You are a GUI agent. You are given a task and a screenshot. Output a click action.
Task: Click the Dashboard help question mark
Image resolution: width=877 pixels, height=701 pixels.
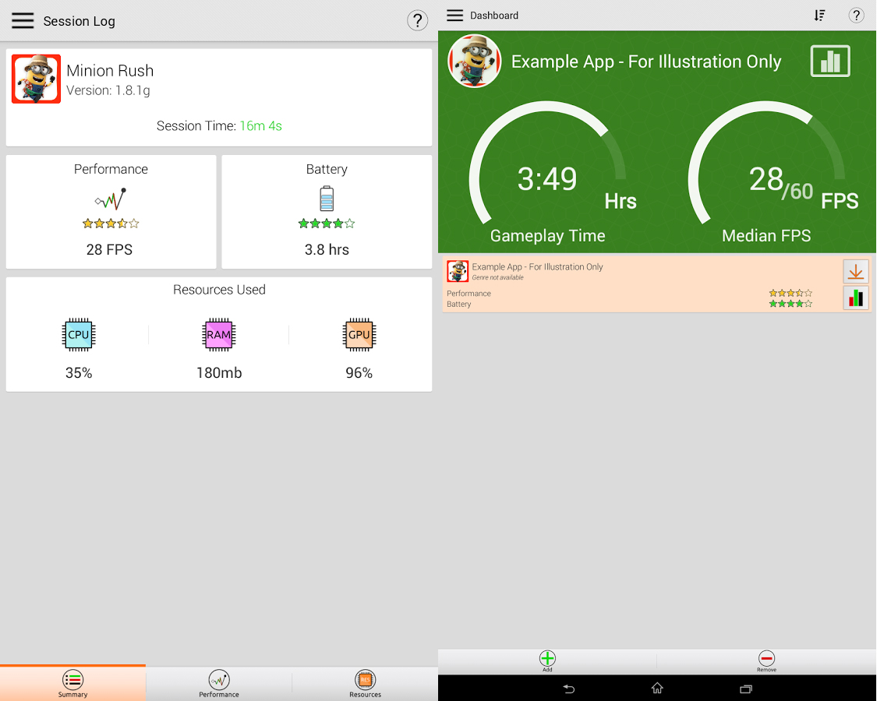[856, 16]
